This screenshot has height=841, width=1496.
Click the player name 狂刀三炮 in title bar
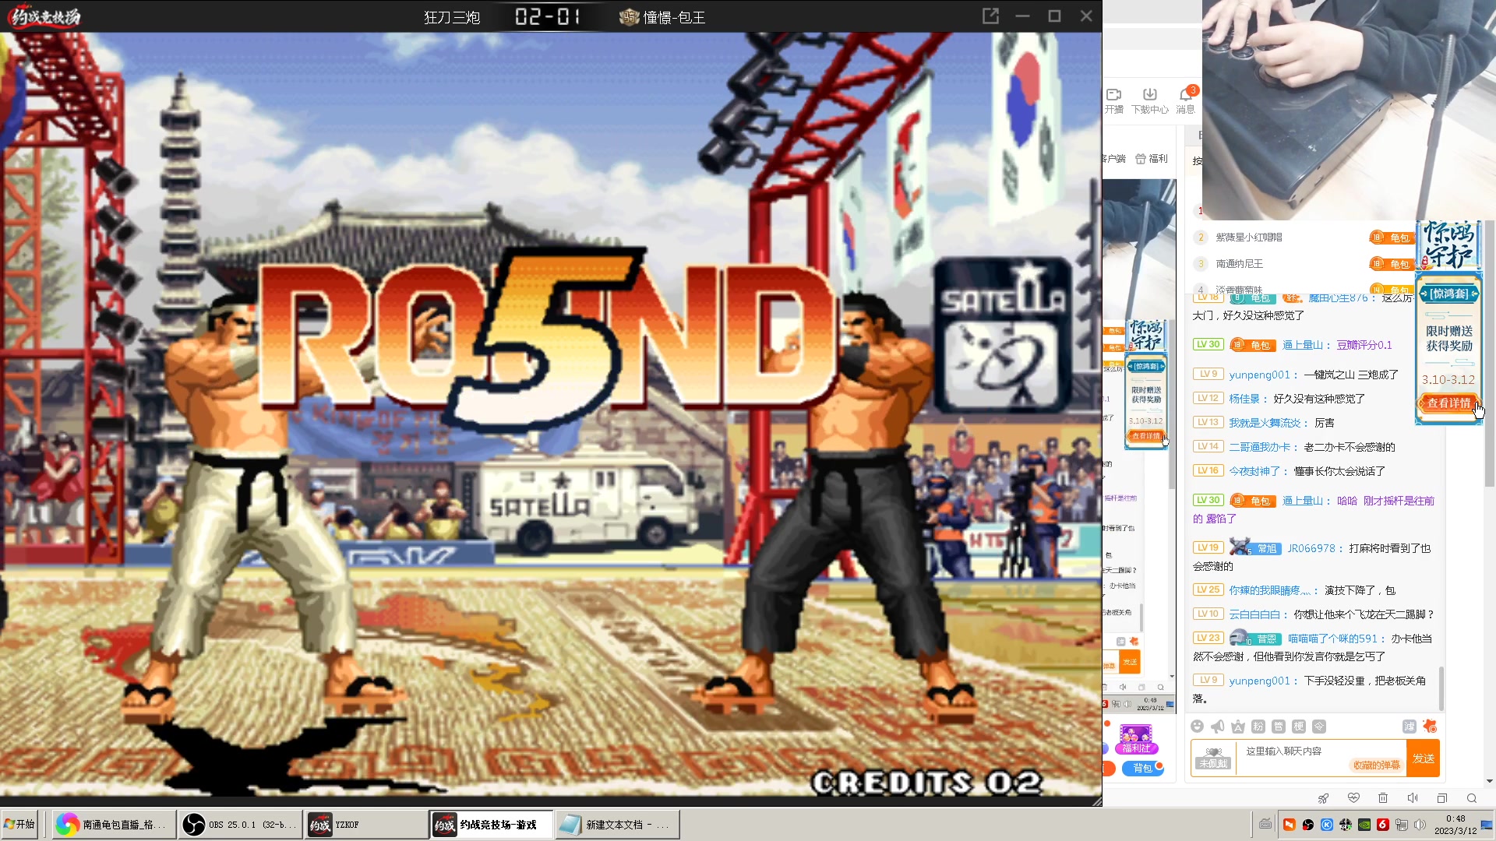point(452,17)
